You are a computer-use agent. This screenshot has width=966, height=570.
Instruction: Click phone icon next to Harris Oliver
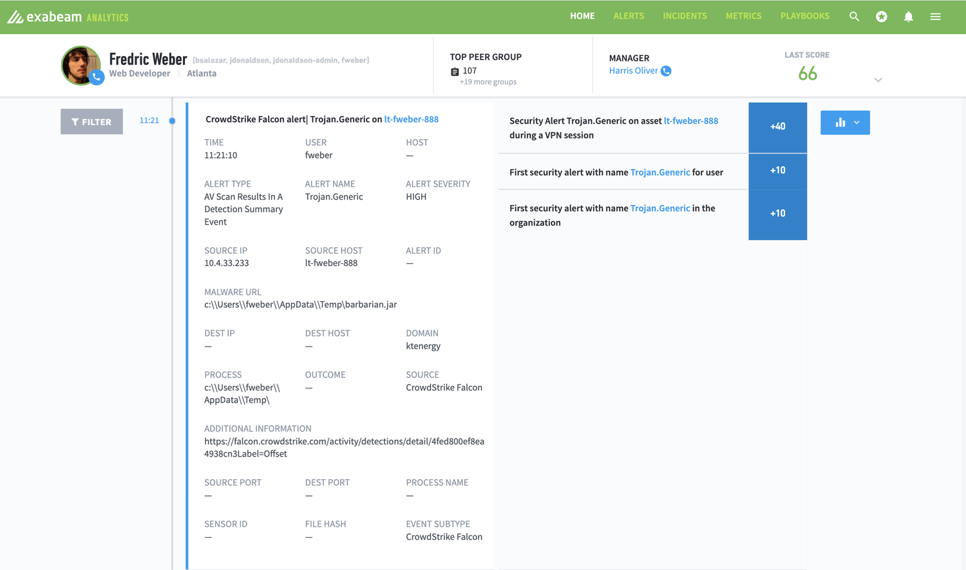tap(666, 71)
